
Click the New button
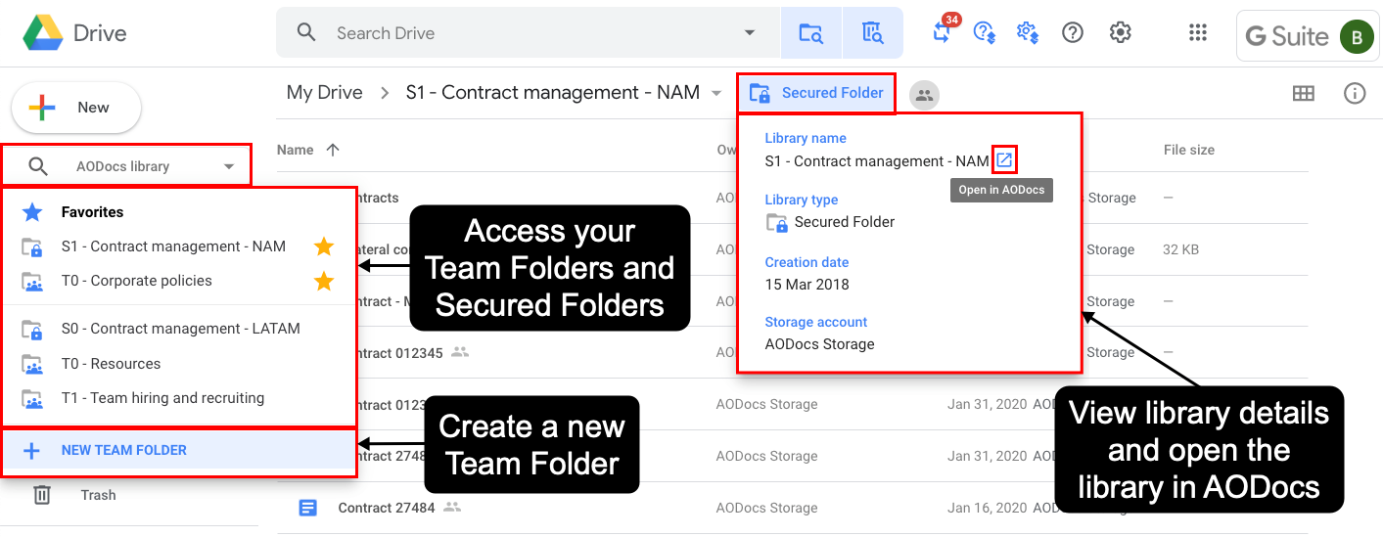[x=76, y=108]
